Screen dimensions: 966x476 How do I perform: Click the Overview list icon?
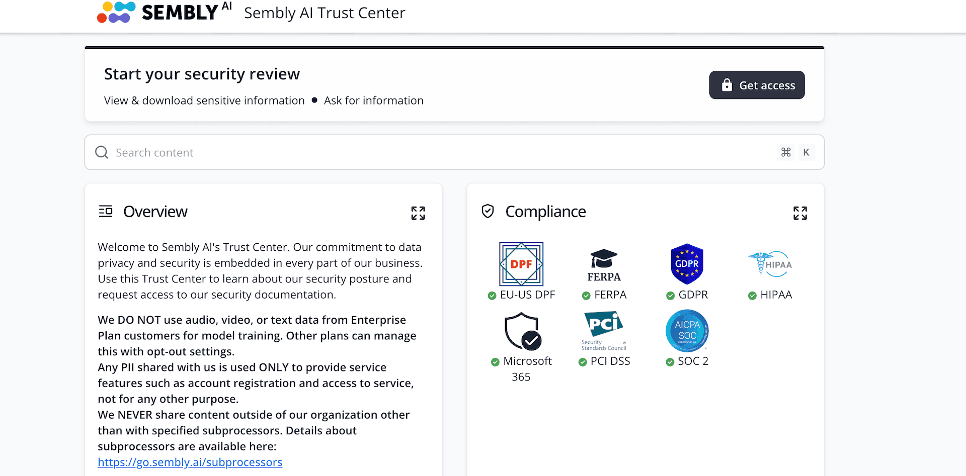[106, 211]
